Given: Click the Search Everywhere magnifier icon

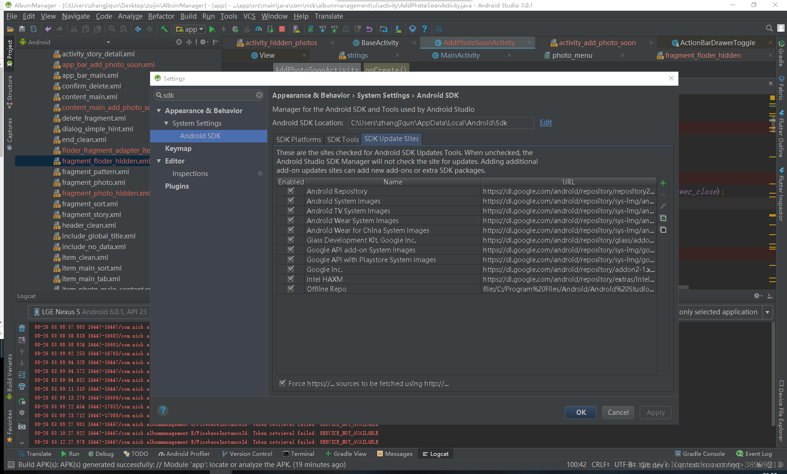Looking at the screenshot, I should click(x=769, y=28).
